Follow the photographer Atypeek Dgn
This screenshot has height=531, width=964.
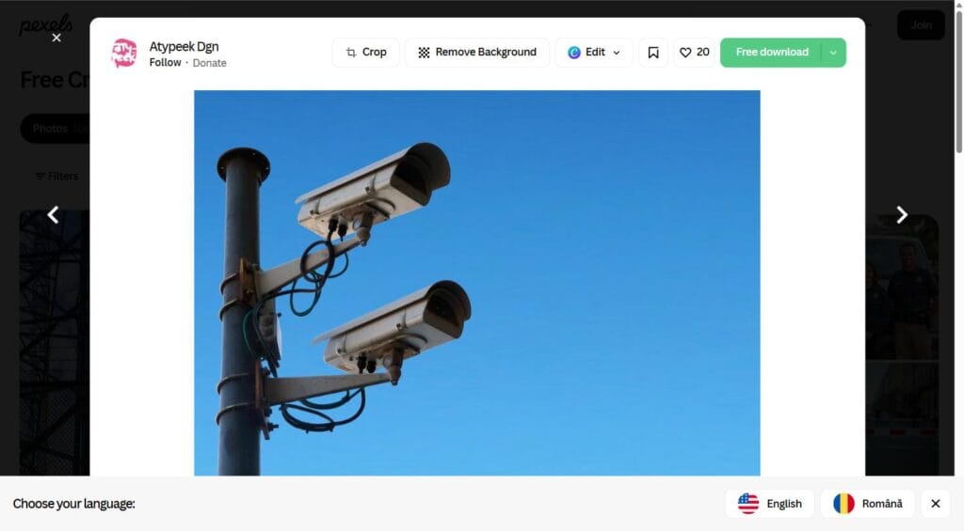click(166, 63)
